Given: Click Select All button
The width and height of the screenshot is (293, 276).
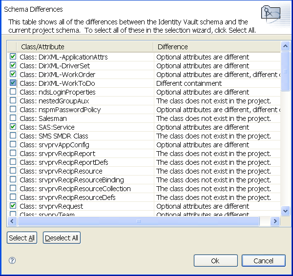Looking at the screenshot, I should (22, 238).
